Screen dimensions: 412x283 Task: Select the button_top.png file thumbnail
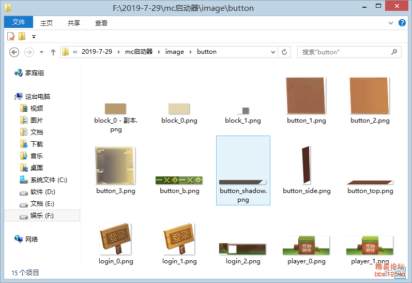pos(370,182)
